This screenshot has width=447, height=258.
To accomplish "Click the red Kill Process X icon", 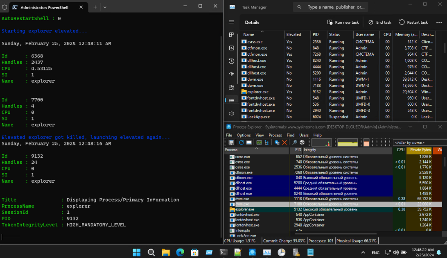I will click(284, 143).
